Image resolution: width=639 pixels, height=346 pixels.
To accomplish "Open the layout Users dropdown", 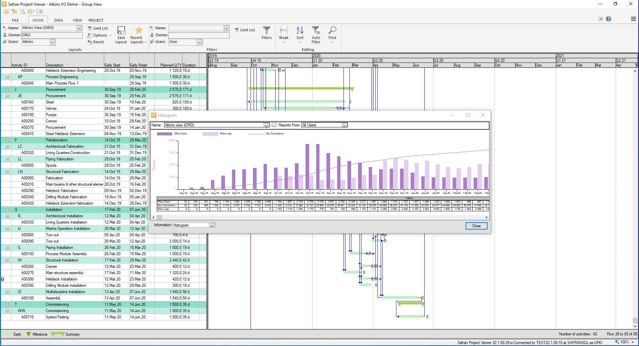I will point(52,42).
